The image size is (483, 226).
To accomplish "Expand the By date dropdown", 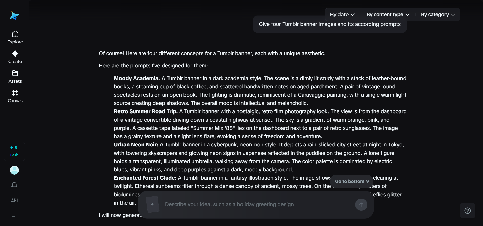I will (x=342, y=15).
